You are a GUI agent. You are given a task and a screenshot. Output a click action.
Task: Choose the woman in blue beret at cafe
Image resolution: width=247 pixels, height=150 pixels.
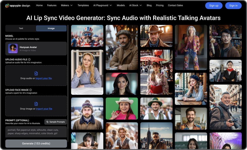tap(191, 89)
